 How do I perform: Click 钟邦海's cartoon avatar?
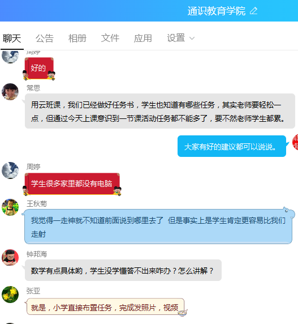click(x=10, y=257)
